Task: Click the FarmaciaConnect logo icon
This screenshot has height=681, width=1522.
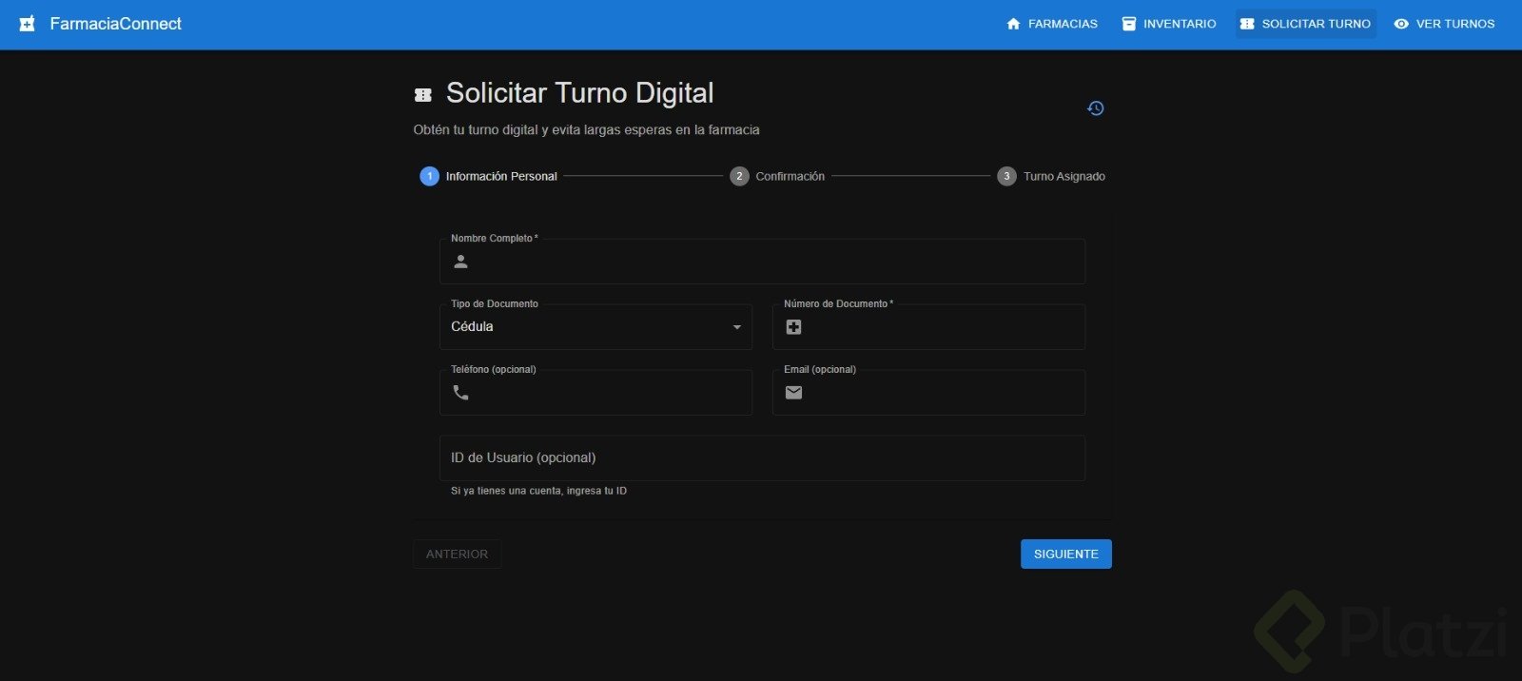Action: [28, 24]
